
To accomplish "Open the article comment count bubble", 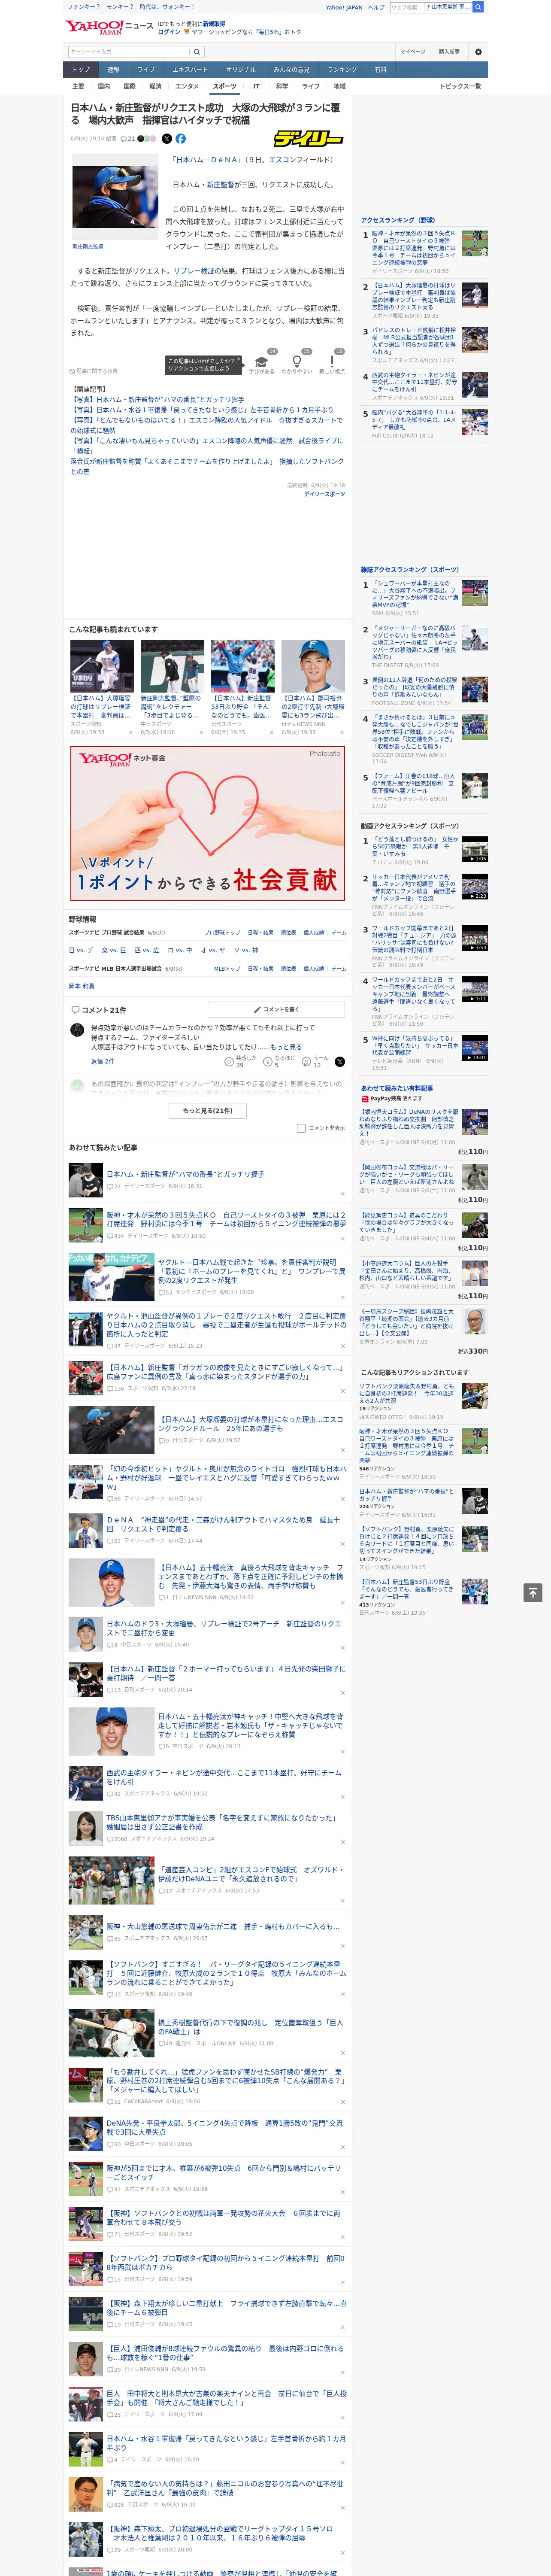I will click(128, 139).
